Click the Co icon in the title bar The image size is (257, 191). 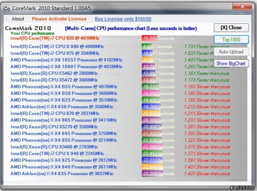pyautogui.click(x=7, y=8)
